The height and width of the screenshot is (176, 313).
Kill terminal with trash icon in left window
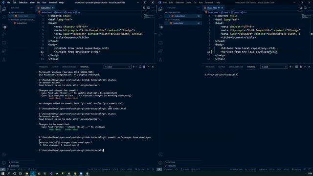coord(144,67)
